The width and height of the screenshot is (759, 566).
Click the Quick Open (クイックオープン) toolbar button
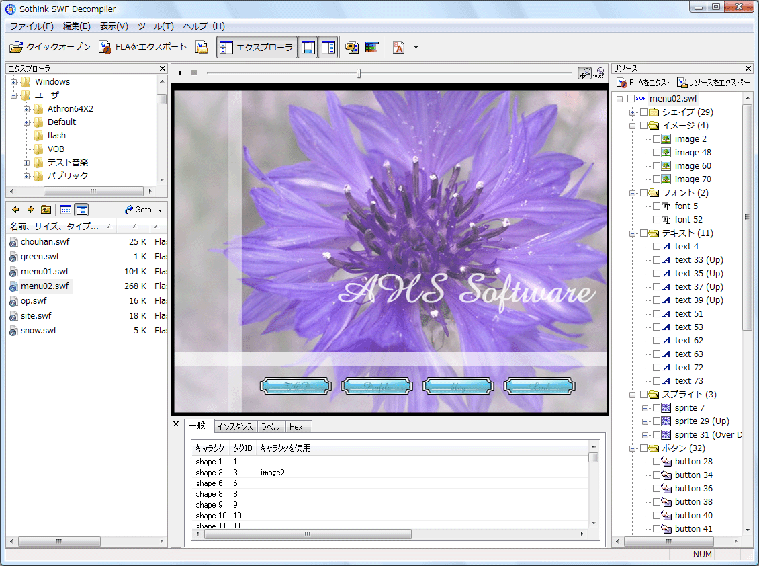[50, 47]
